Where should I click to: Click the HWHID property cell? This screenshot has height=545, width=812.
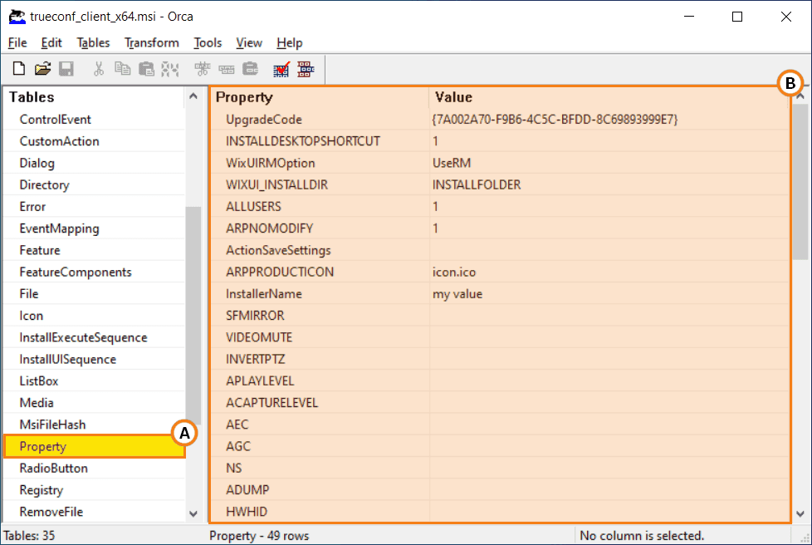320,511
